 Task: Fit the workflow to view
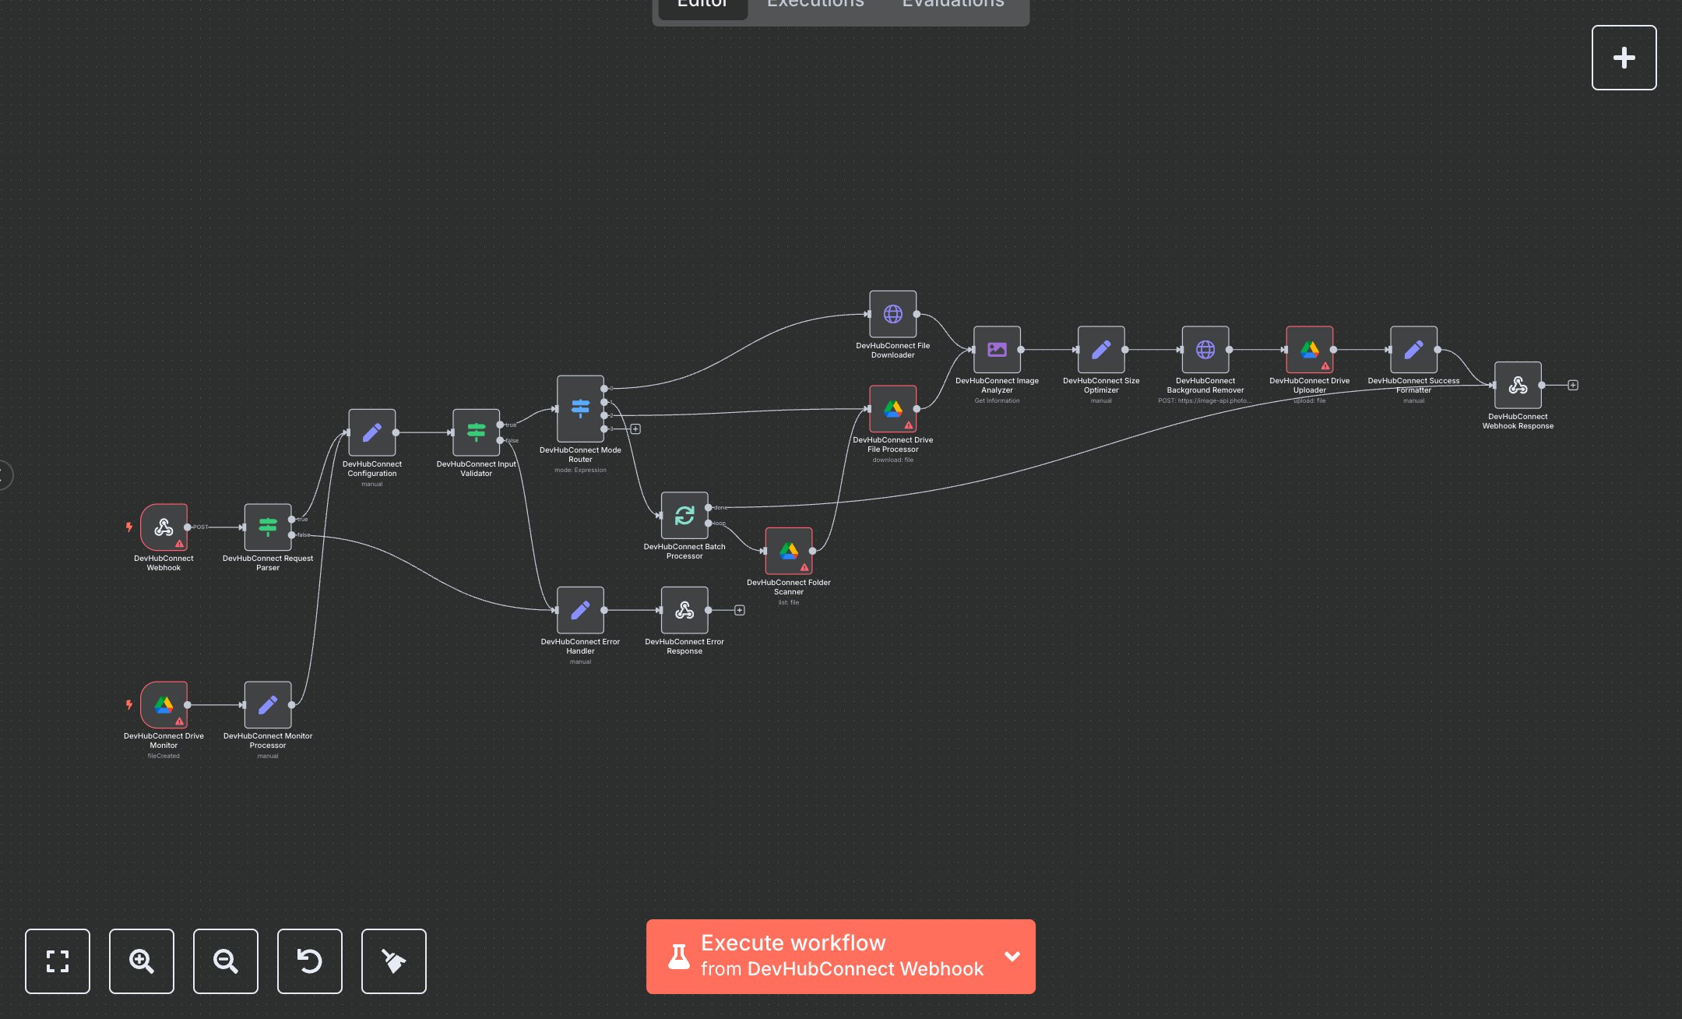pos(58,961)
